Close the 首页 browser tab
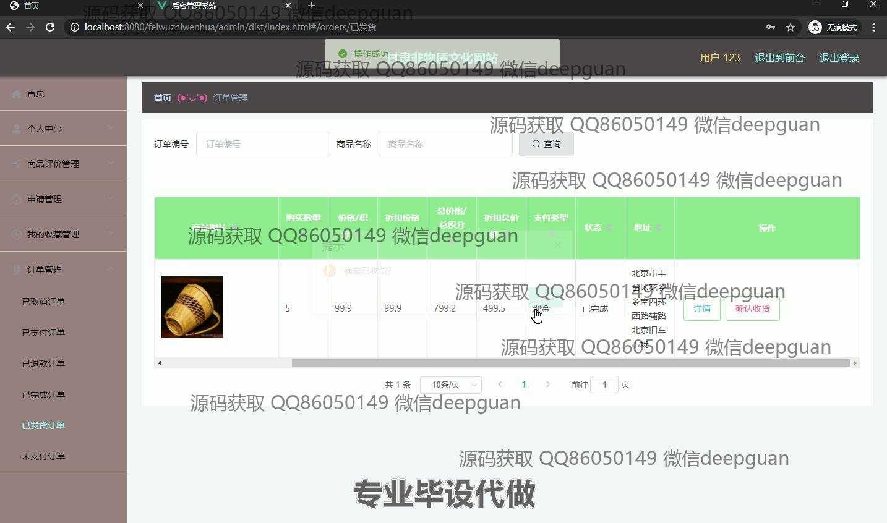Screen dimensions: 887x523 tap(140, 6)
